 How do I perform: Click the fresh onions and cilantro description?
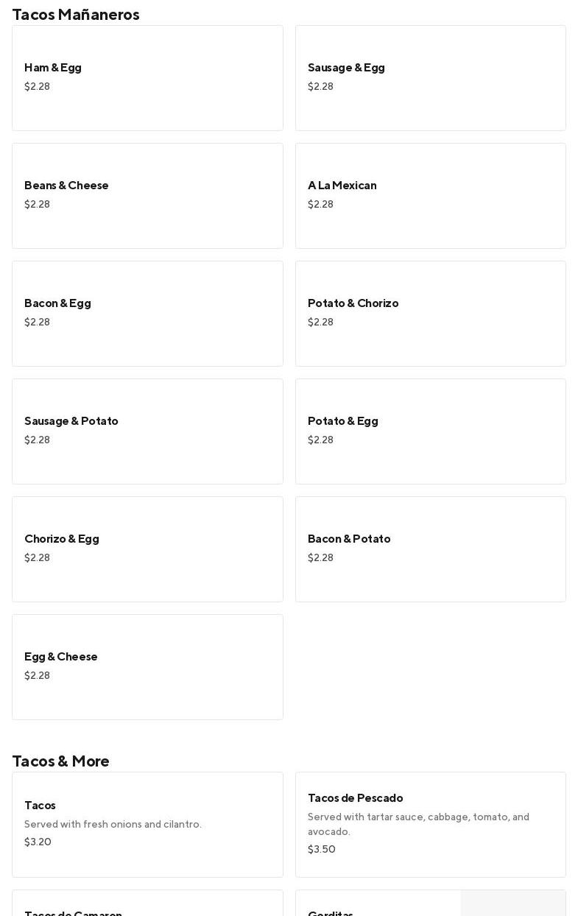(x=113, y=824)
